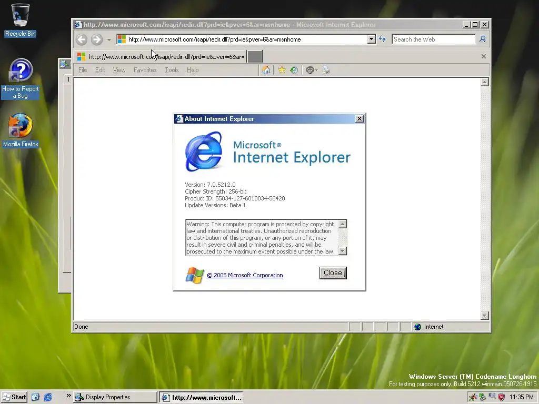Open the File menu
Screen dimensions: 539x404
[83, 70]
